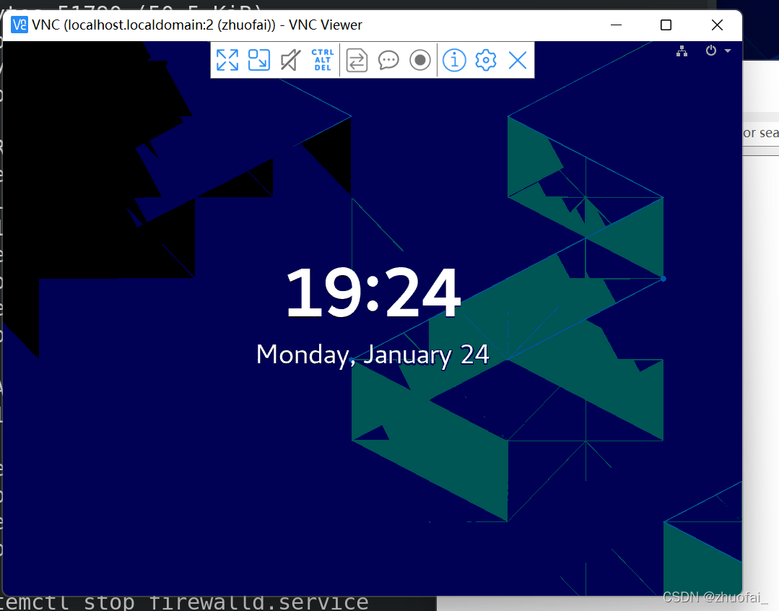
Task: Send Ctrl Alt Del to remote
Action: (x=323, y=60)
